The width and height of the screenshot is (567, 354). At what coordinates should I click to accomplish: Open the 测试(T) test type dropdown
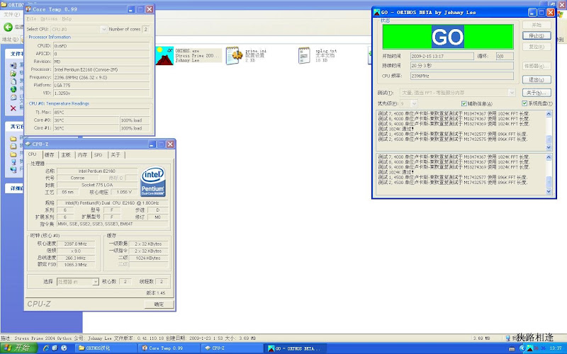pyautogui.click(x=512, y=93)
